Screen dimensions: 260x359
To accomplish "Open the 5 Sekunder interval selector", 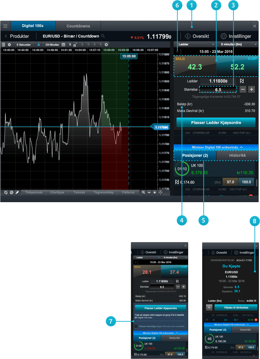I will click(23, 45).
